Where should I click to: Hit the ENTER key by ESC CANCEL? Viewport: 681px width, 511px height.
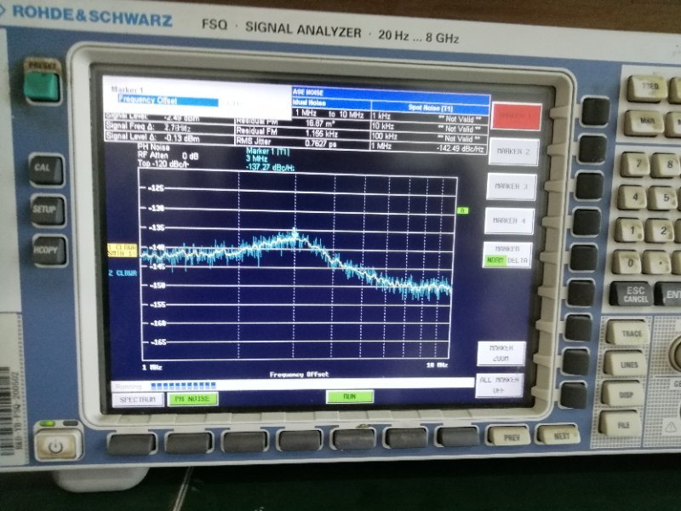pyautogui.click(x=669, y=295)
